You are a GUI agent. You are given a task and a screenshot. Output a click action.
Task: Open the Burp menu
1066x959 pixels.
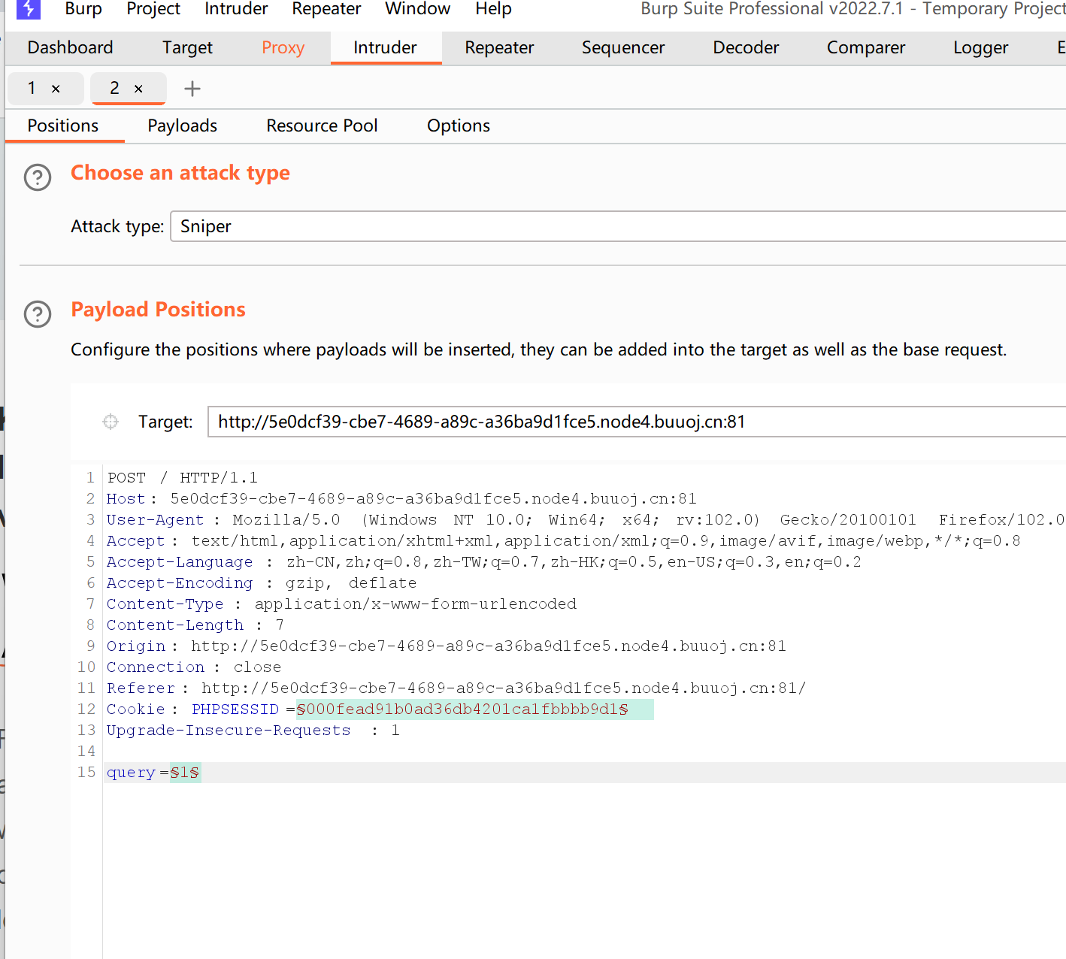point(83,9)
